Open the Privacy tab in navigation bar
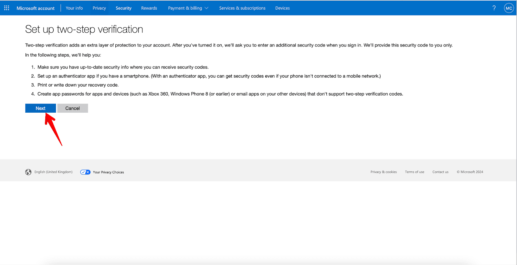Viewport: 517px width, 265px height. pyautogui.click(x=99, y=8)
